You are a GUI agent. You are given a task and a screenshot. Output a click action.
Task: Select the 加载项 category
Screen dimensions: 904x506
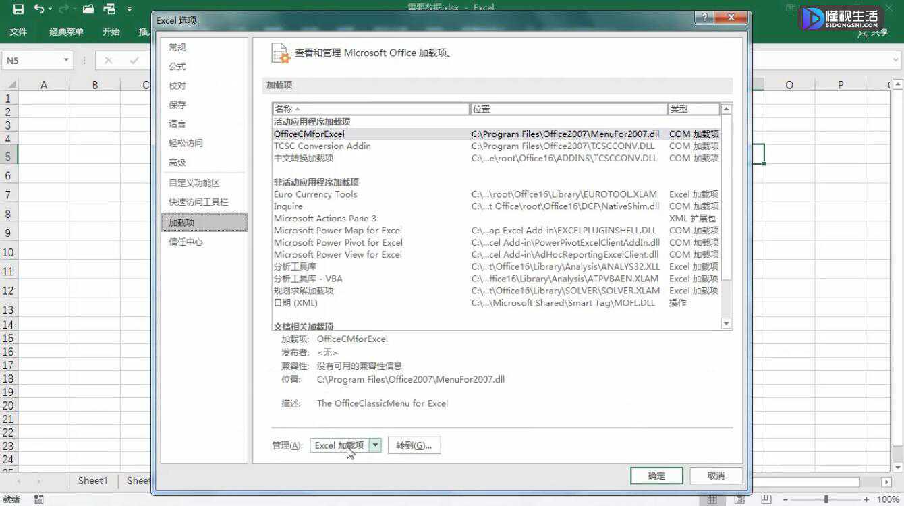point(204,223)
